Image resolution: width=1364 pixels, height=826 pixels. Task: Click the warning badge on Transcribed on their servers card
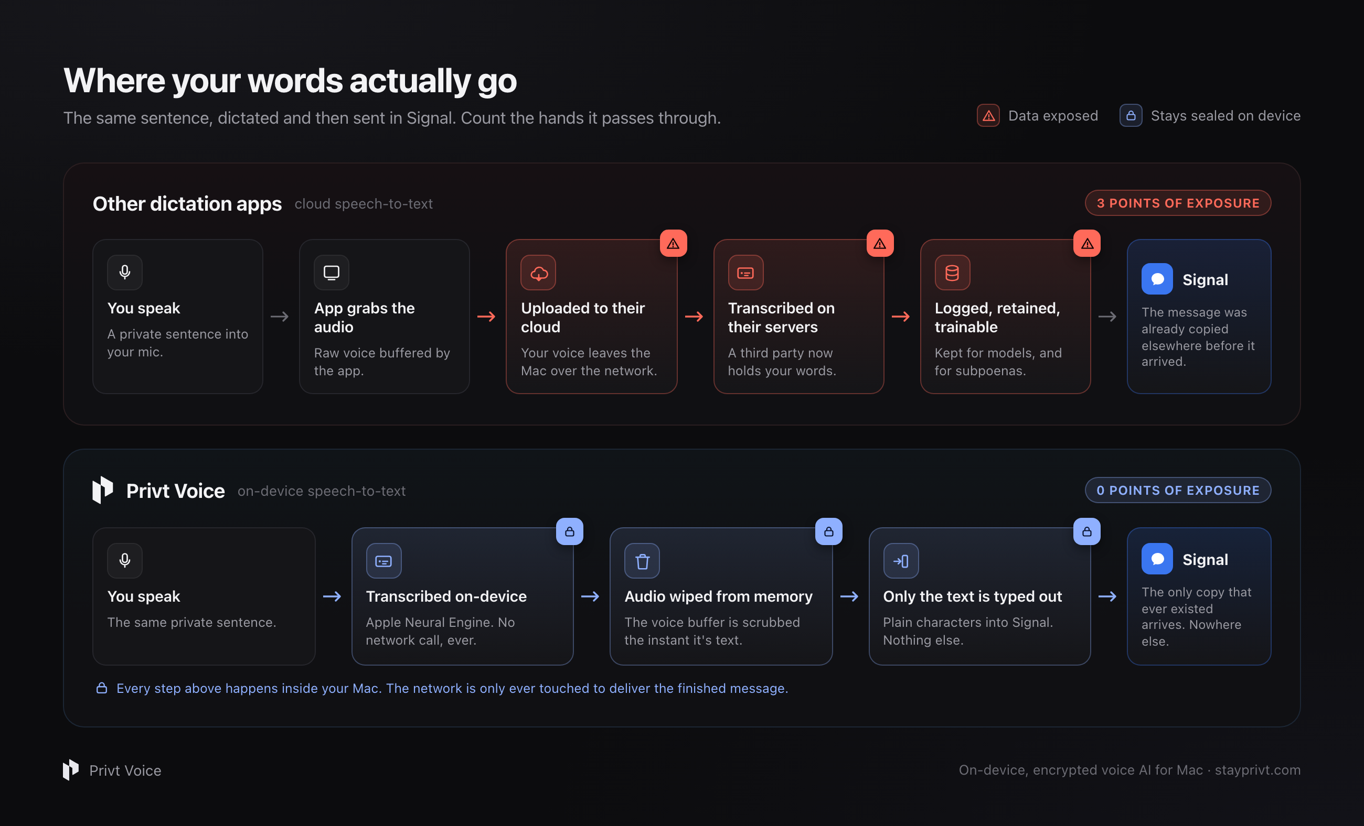pos(880,243)
